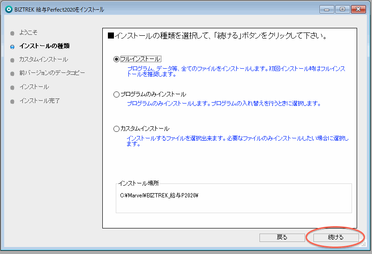Click the blue active bullet beside インストールの種類
372x254 pixels.
12,46
